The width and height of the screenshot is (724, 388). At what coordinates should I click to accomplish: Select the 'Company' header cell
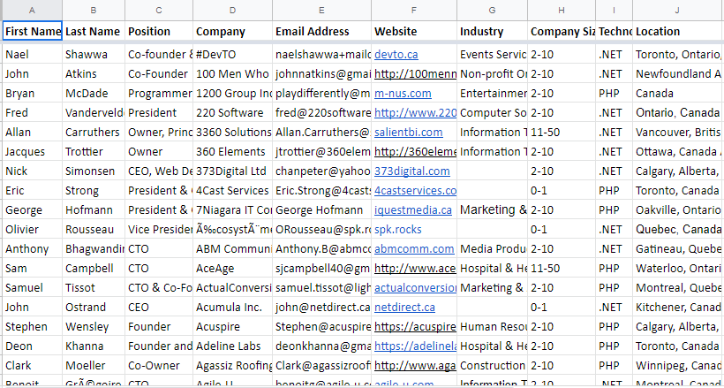click(x=233, y=31)
